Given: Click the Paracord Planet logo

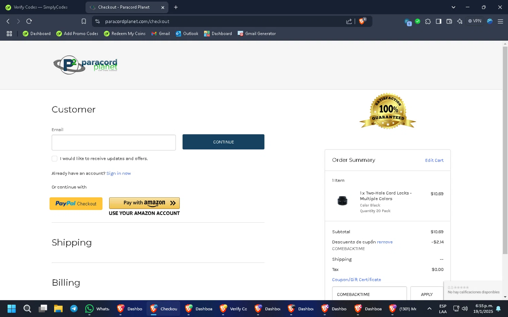Looking at the screenshot, I should (85, 65).
